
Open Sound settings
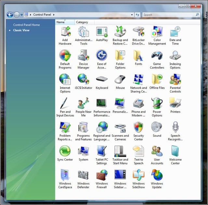coord(157,130)
